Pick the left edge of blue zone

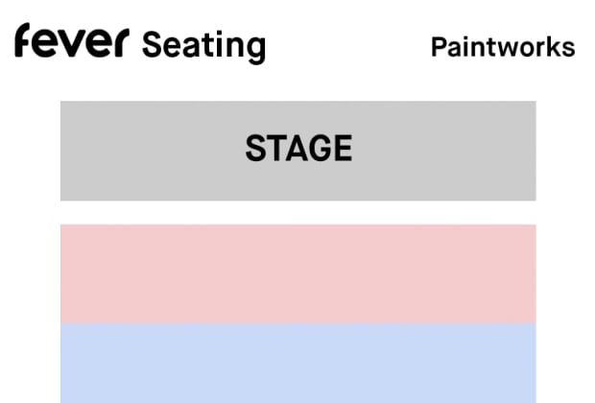point(63,363)
